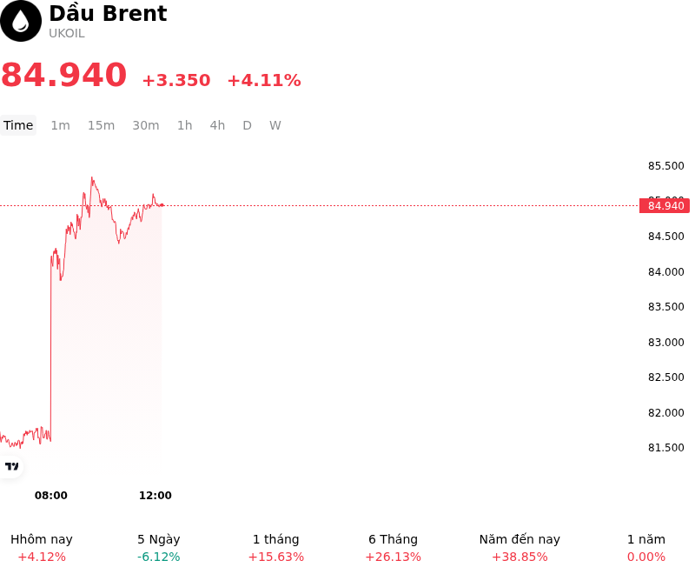Choose the 30m timeframe
Viewport: 695px width, 574px height.
tap(145, 125)
